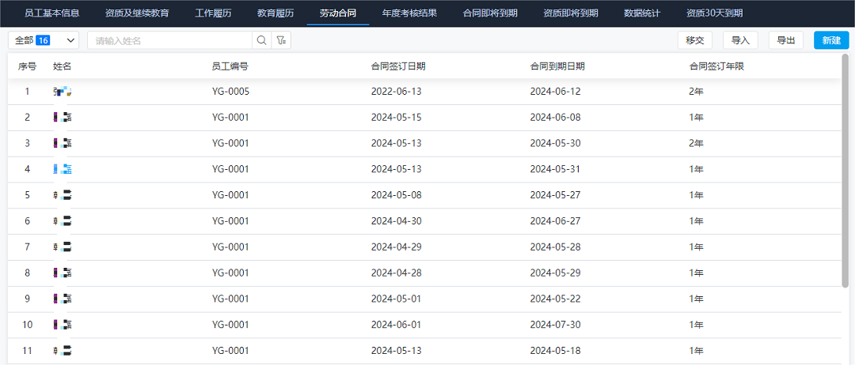Select the 劳动合同 tab
Viewport: 855px width, 365px height.
(x=338, y=13)
